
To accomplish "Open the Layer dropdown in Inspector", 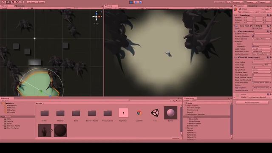I will pyautogui.click(x=266, y=12).
